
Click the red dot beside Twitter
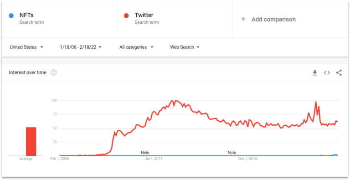coord(126,15)
